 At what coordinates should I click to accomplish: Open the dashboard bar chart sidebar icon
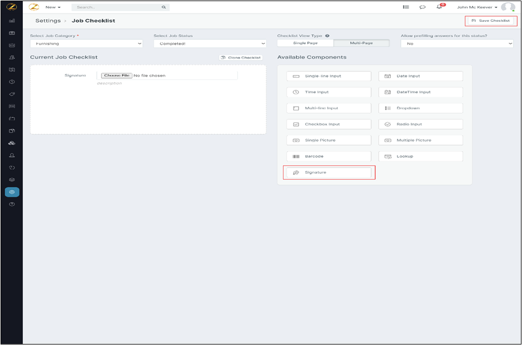pyautogui.click(x=12, y=21)
